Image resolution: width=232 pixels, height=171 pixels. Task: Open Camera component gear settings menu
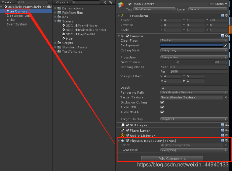click(x=227, y=36)
